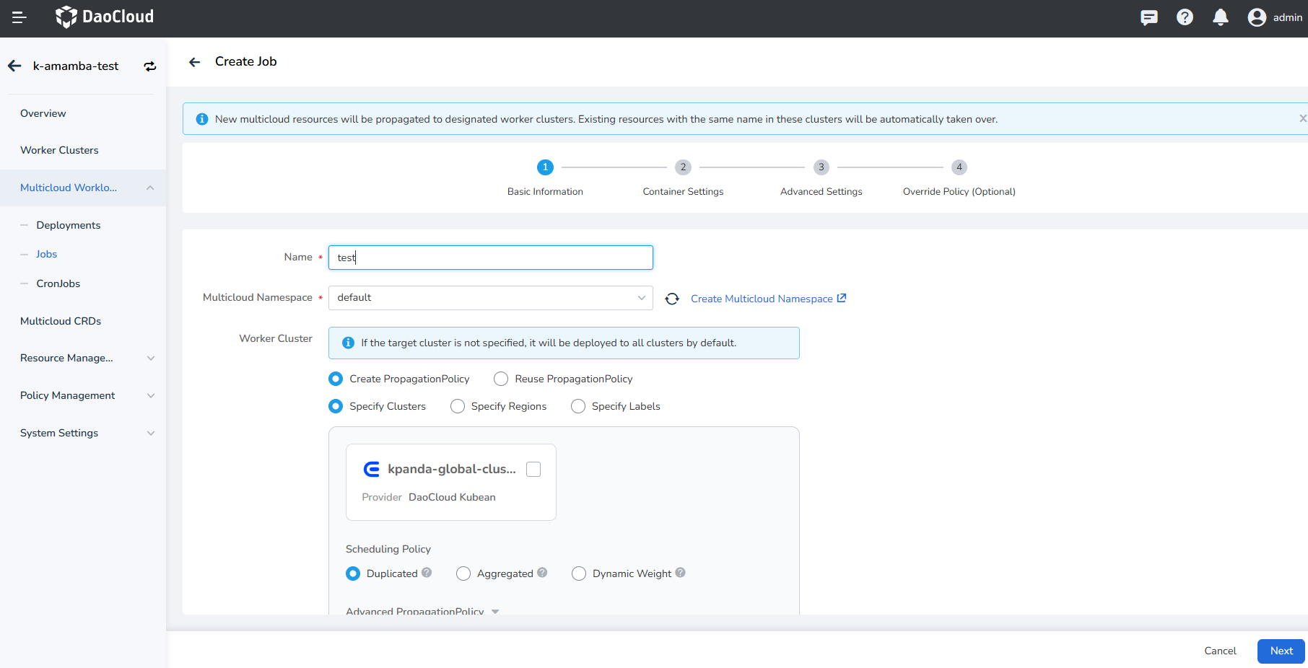Open the hamburger navigation menu
This screenshot has height=668, width=1308.
tap(19, 17)
